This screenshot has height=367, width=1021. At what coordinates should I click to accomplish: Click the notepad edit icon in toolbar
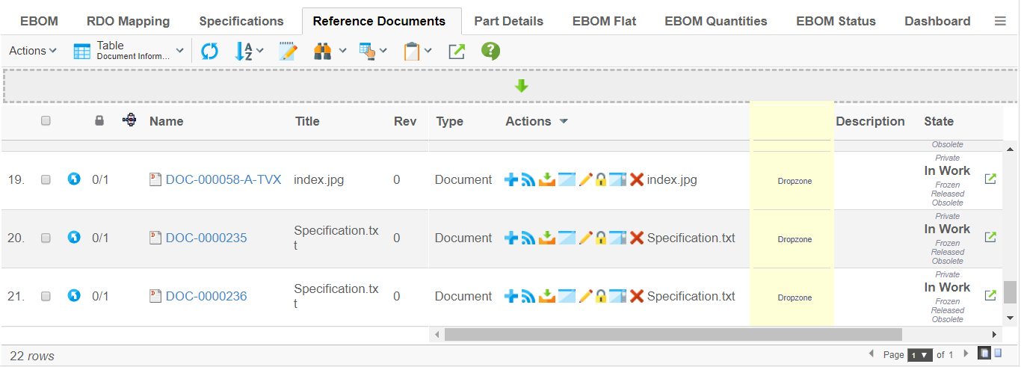coord(288,51)
